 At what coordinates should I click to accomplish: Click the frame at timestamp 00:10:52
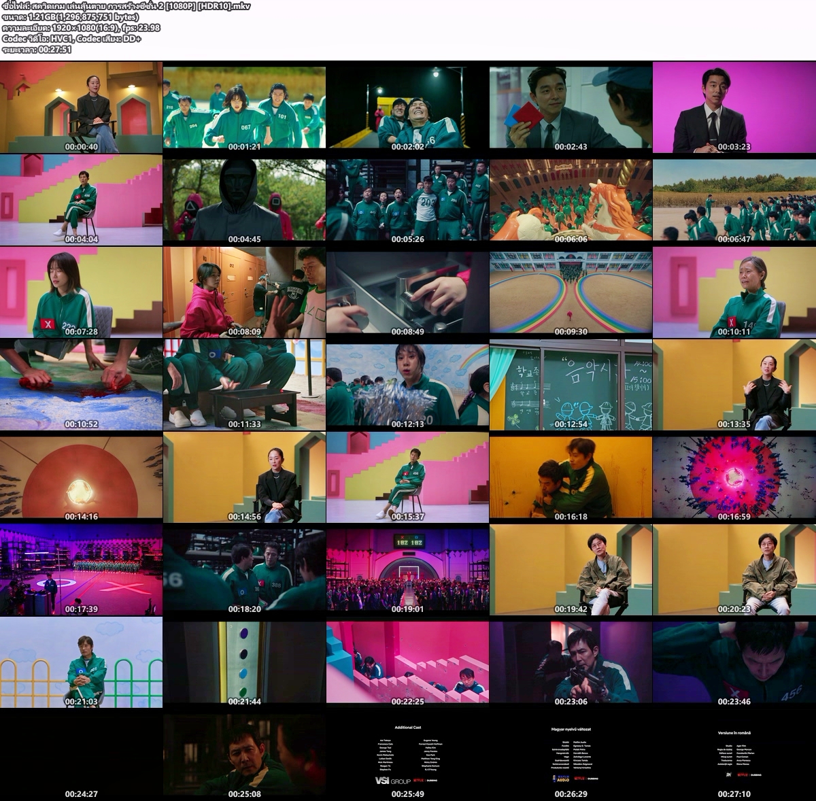pyautogui.click(x=81, y=385)
